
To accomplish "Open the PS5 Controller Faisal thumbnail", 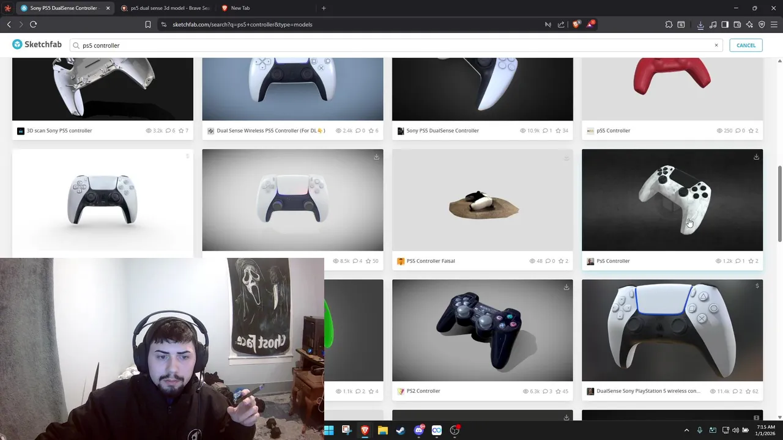I will pyautogui.click(x=483, y=200).
